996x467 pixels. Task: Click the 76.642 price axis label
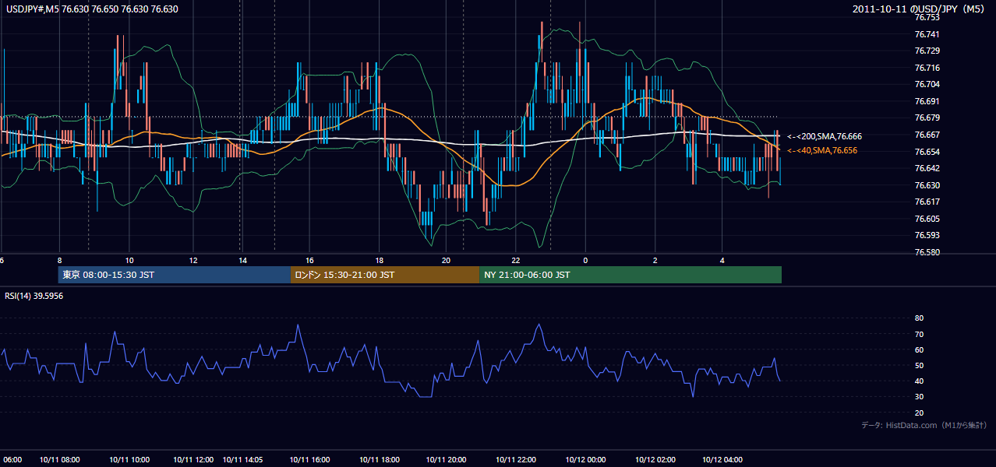pos(927,168)
